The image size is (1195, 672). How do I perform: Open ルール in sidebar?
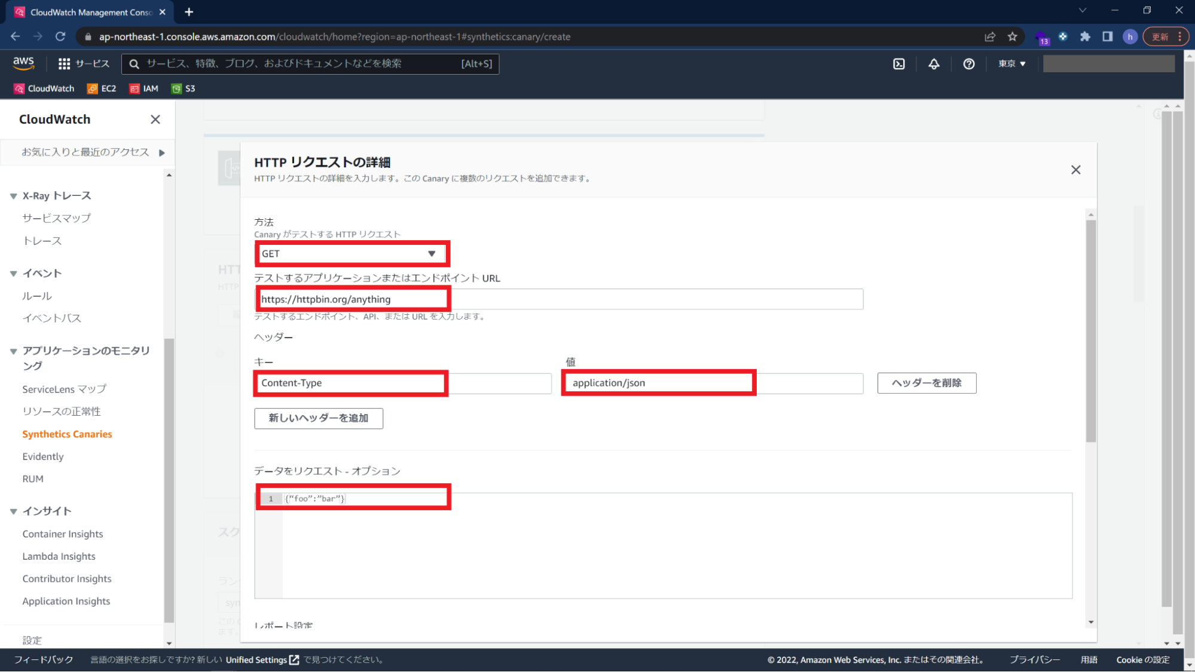(x=37, y=296)
